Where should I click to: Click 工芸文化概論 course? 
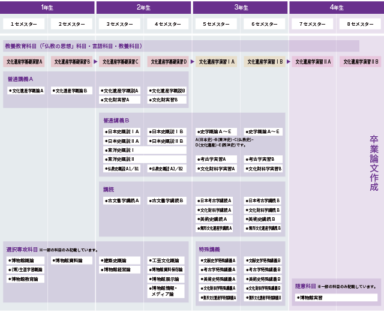[x=166, y=260]
